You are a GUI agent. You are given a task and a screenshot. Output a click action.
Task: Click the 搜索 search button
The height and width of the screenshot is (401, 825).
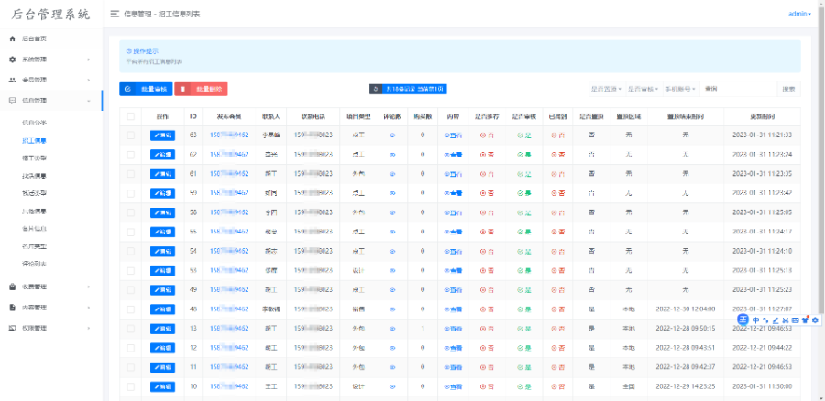(788, 89)
